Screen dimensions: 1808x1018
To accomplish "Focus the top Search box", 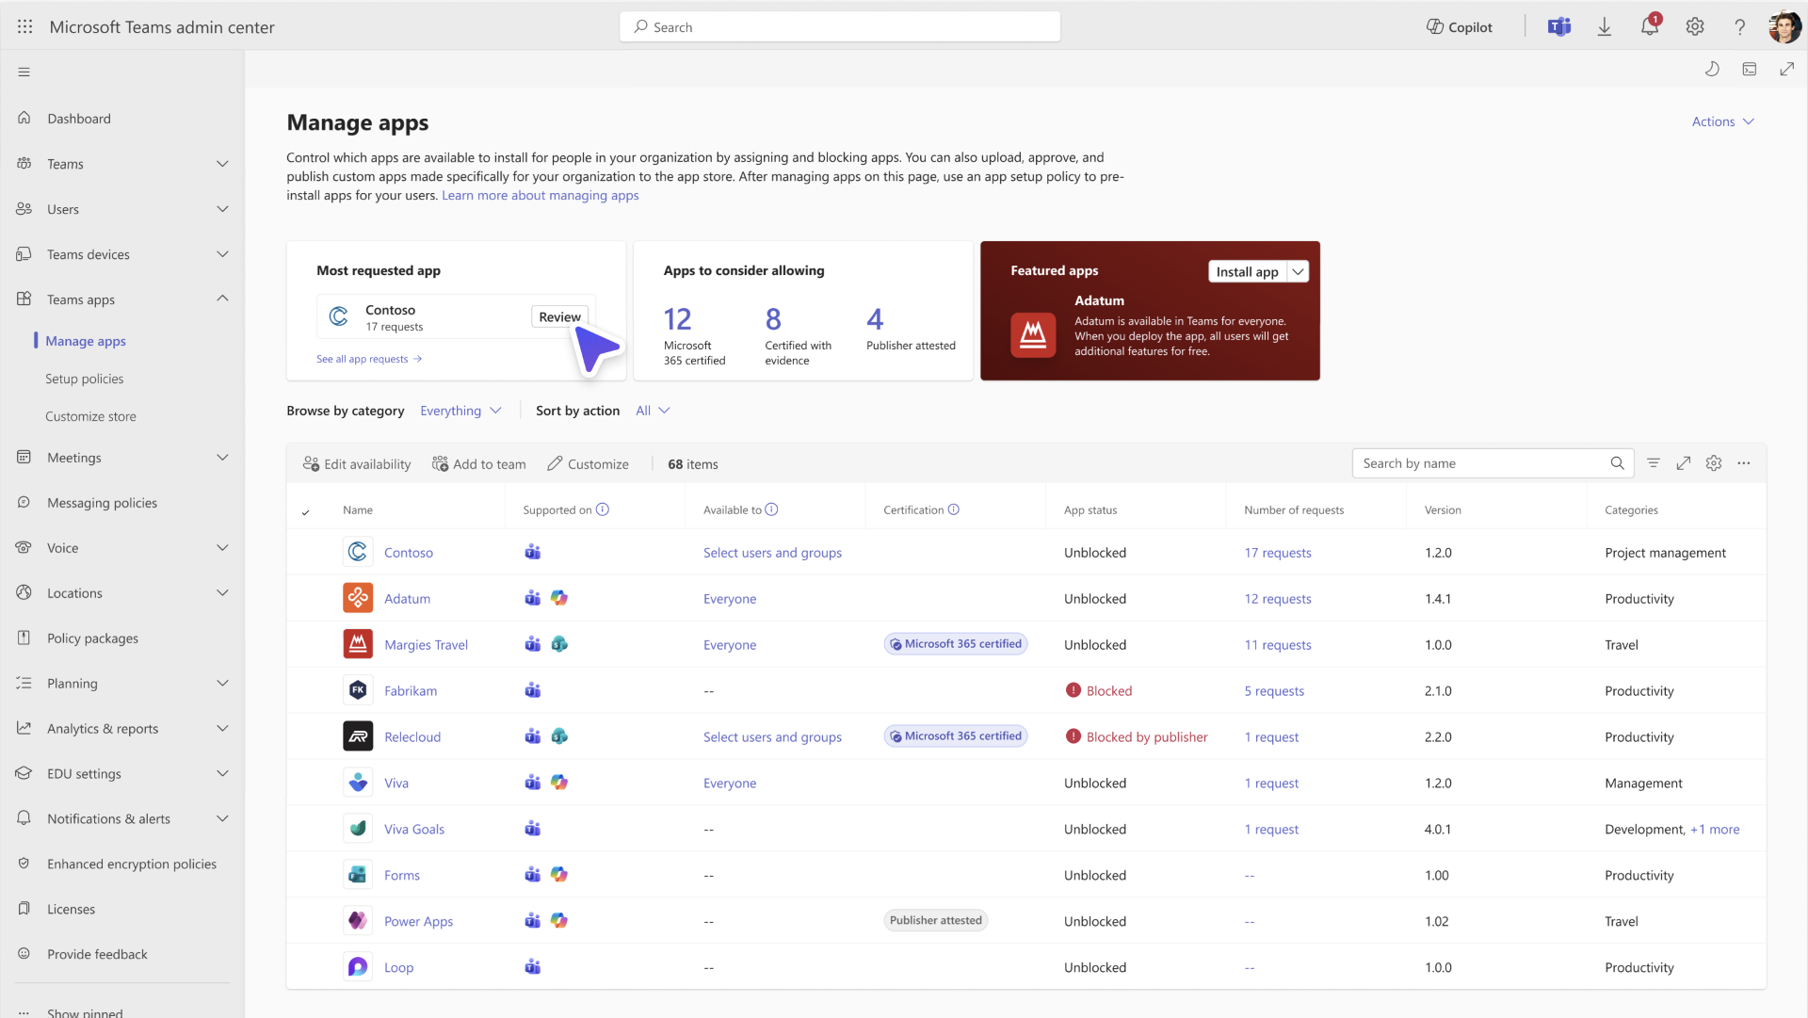I will coord(840,27).
